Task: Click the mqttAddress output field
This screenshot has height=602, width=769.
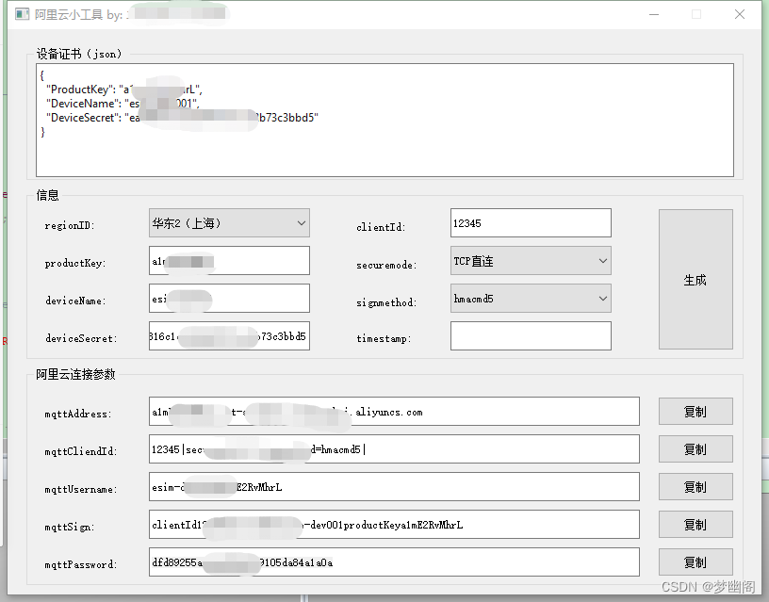Action: 394,412
